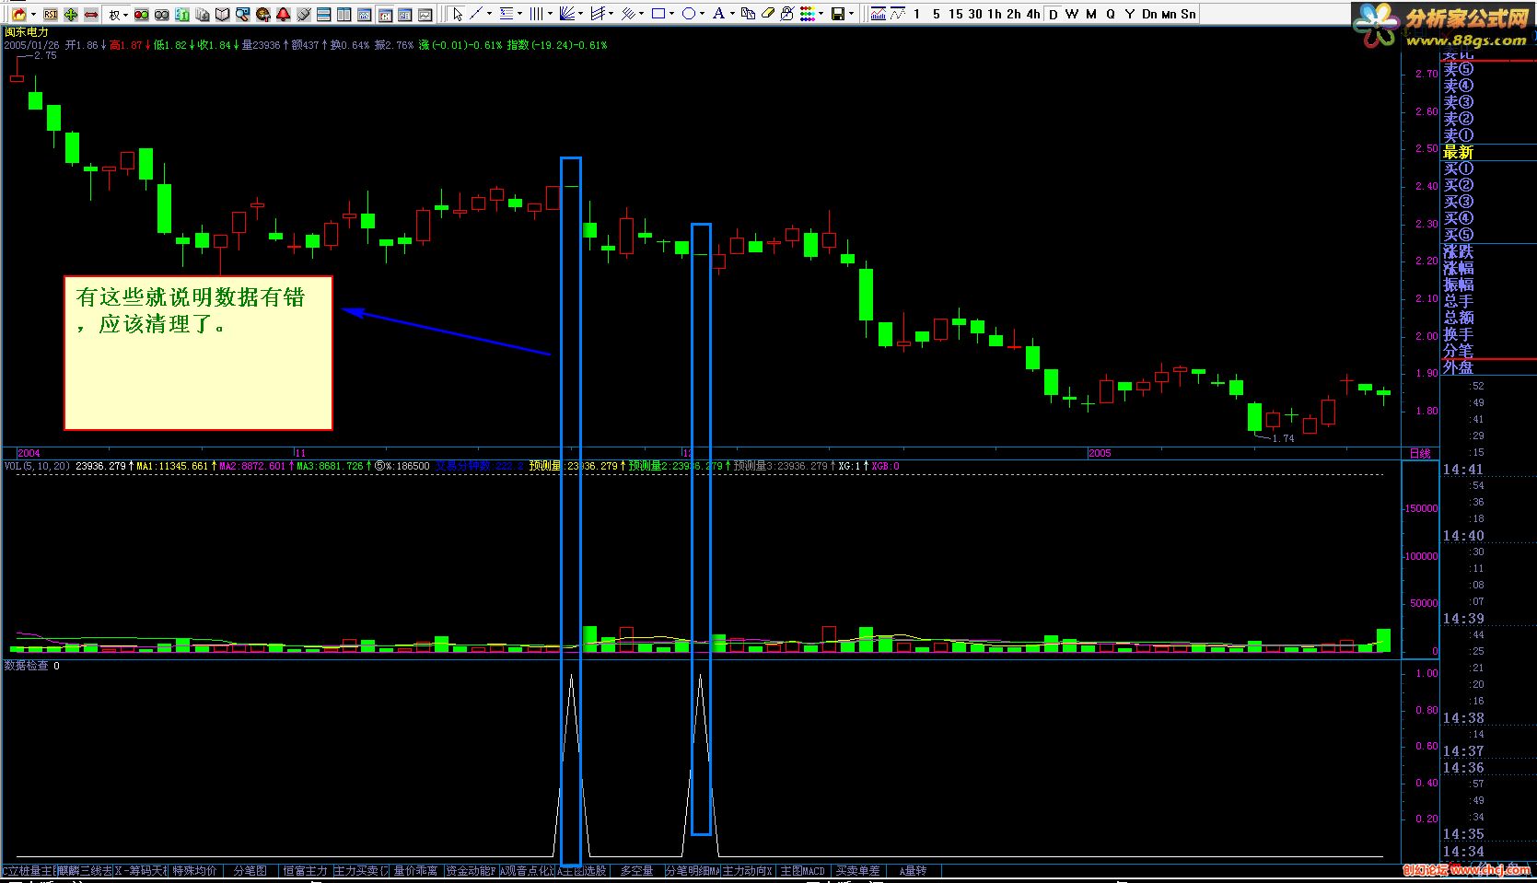Click the 最新 label in quote panel
Image resolution: width=1537 pixels, height=883 pixels.
point(1459,152)
